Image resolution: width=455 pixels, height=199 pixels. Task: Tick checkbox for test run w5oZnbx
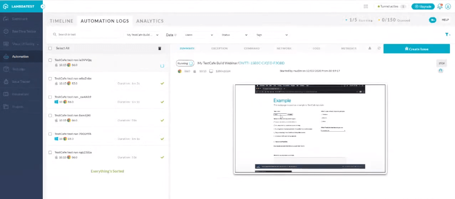[50, 79]
